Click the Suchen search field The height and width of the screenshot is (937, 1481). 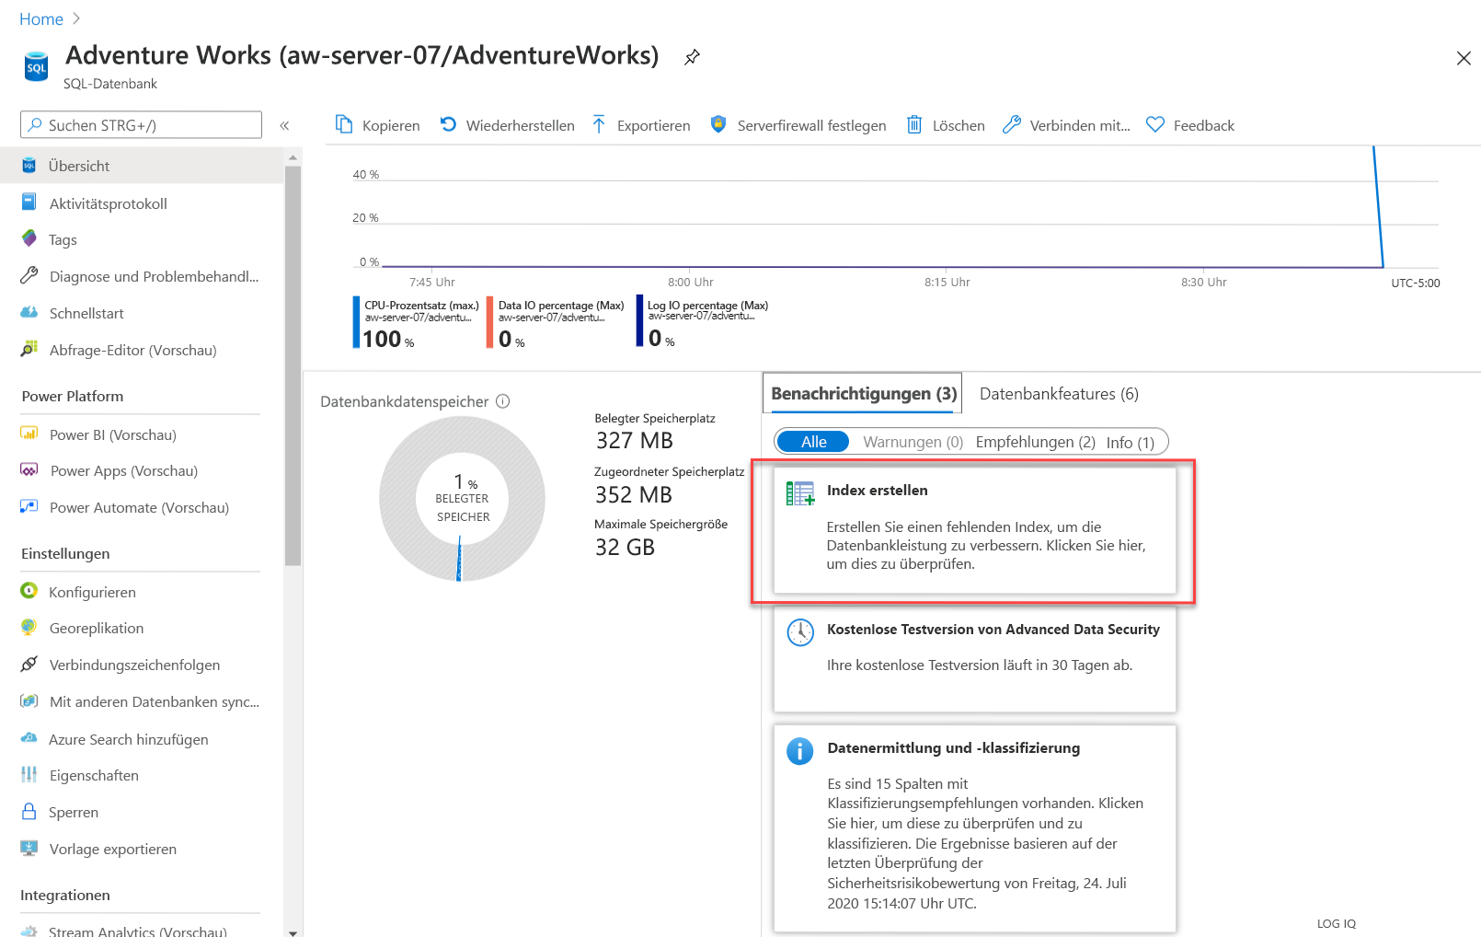pyautogui.click(x=141, y=125)
